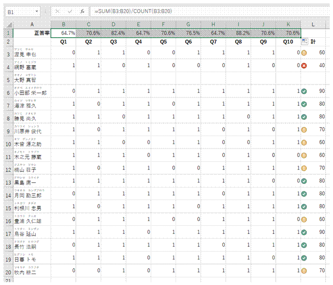This screenshot has height=285, width=333.
Task: Click the Q1 column heading cell
Action: pos(63,42)
